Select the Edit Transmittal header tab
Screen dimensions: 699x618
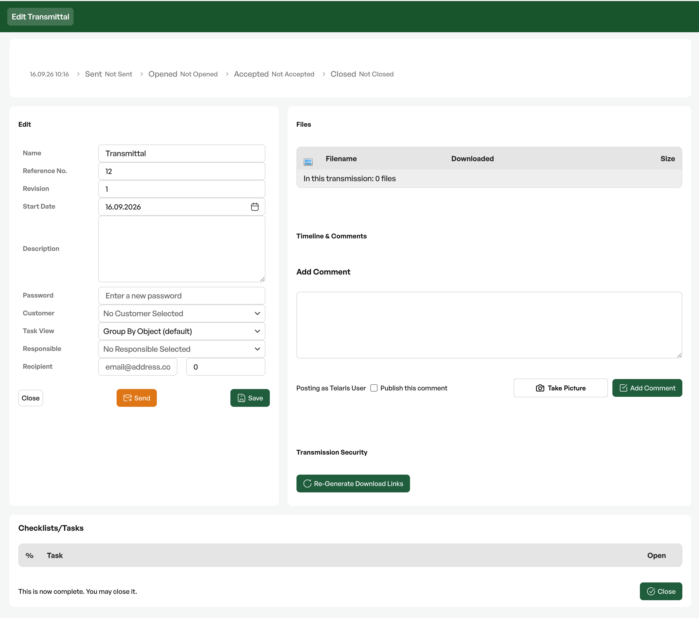40,17
